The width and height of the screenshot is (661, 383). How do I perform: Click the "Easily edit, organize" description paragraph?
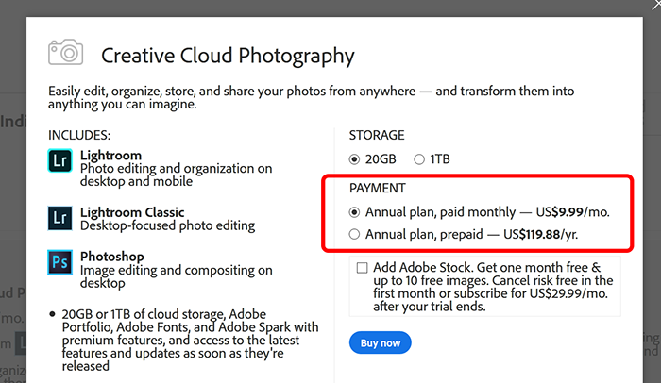coord(311,97)
